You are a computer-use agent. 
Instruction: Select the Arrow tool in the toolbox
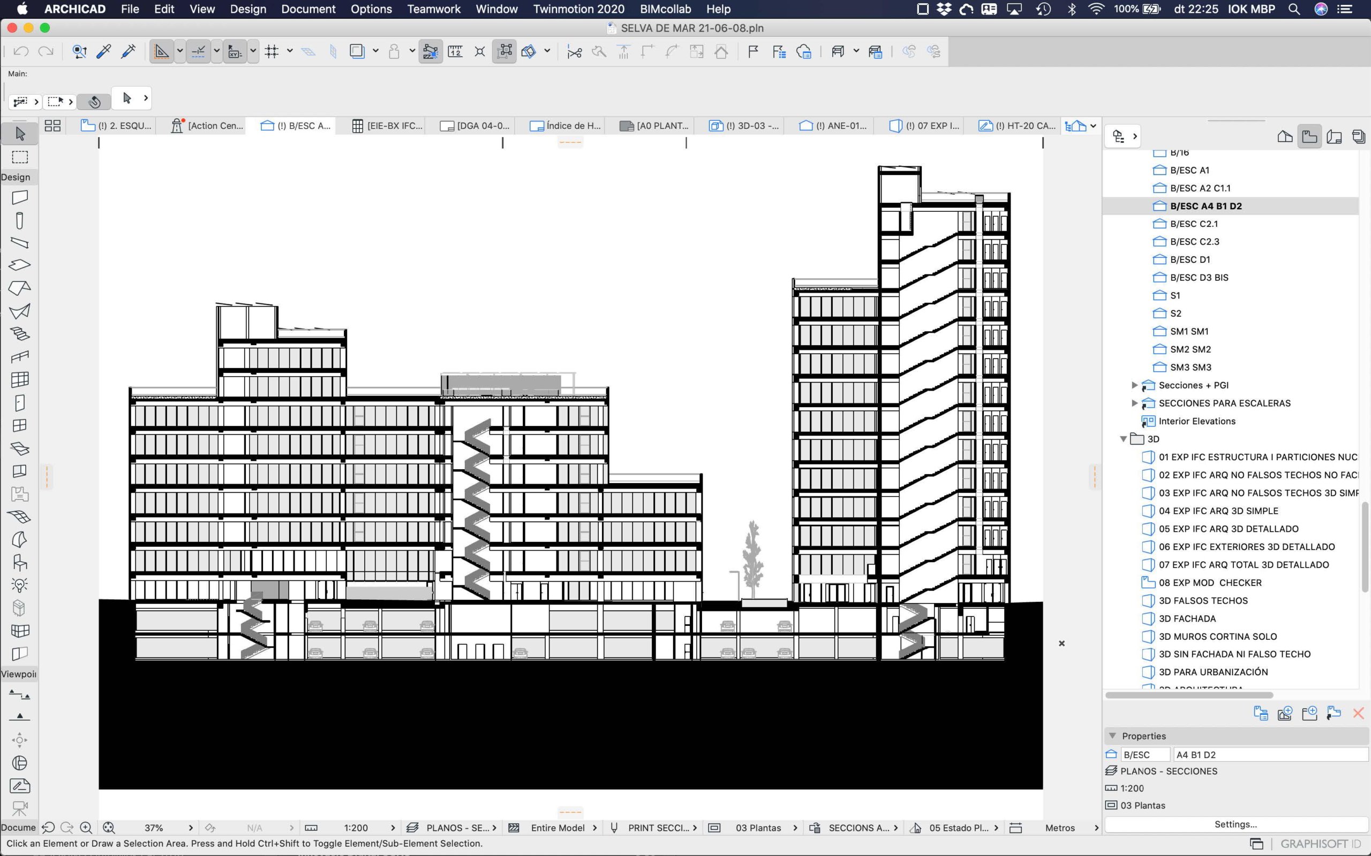pos(20,134)
